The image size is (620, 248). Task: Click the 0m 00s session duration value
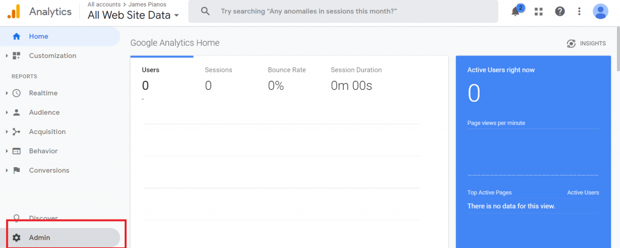click(x=352, y=86)
